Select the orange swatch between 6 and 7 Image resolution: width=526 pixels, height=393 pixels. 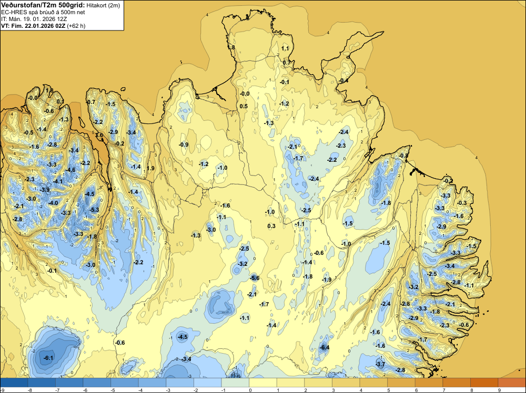pos(429,382)
